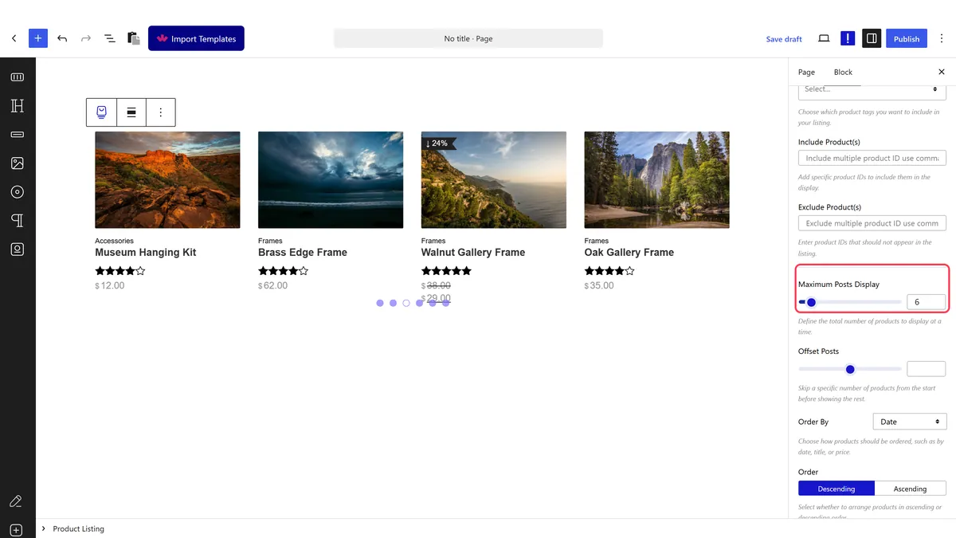This screenshot has width=956, height=538.
Task: Click the Import Templates button
Action: tap(196, 38)
